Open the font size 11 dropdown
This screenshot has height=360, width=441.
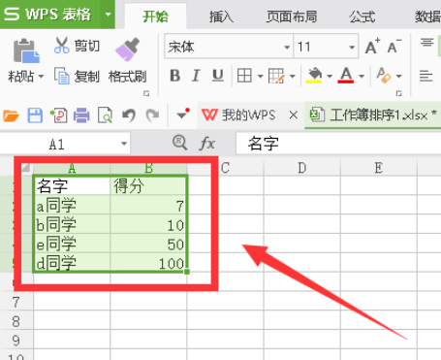tap(352, 48)
